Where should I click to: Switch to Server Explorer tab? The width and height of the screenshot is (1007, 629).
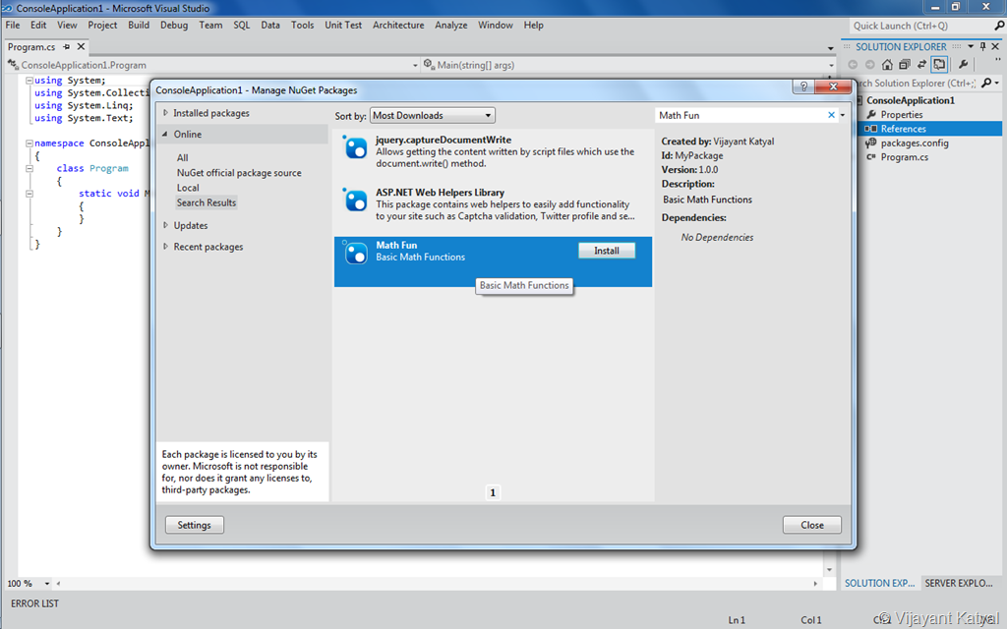[959, 583]
